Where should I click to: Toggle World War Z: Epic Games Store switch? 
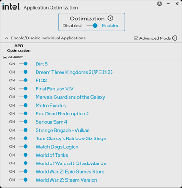point(23,171)
